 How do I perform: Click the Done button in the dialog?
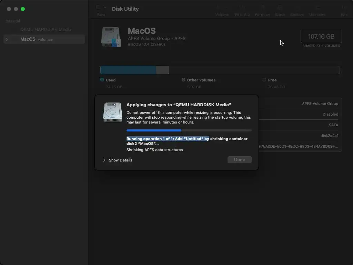point(239,160)
